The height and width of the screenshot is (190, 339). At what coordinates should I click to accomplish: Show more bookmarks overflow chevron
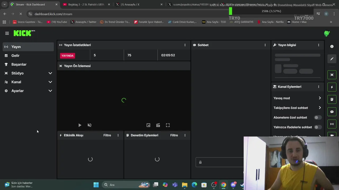click(x=331, y=22)
